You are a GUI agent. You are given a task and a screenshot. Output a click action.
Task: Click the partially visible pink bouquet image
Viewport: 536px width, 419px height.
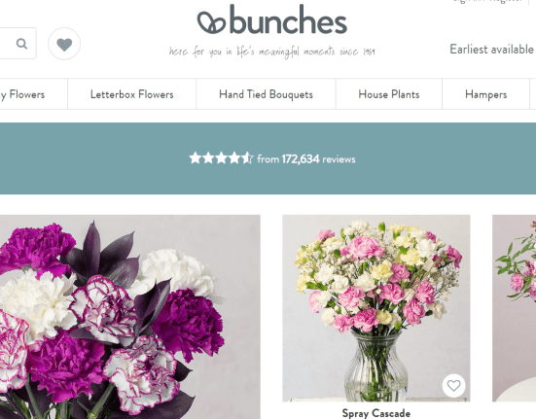(x=515, y=308)
